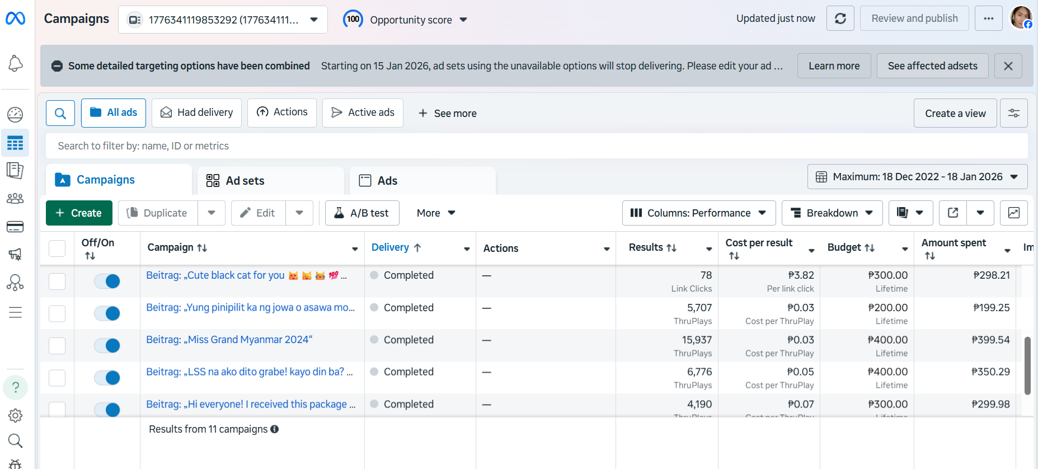The height and width of the screenshot is (469, 1038).
Task: Expand the Columns: Performance dropdown
Action: coord(698,213)
